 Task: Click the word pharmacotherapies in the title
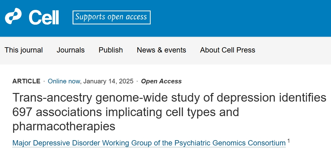pyautogui.click(x=64, y=126)
